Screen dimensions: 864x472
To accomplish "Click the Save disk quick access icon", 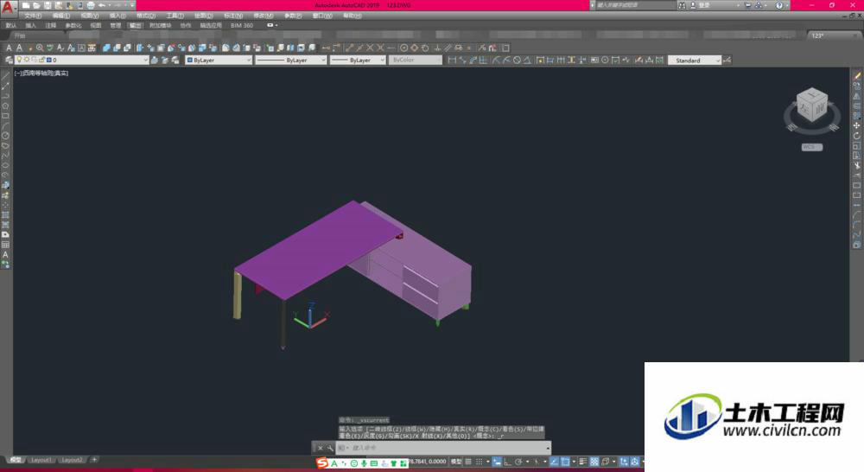I will (48, 5).
